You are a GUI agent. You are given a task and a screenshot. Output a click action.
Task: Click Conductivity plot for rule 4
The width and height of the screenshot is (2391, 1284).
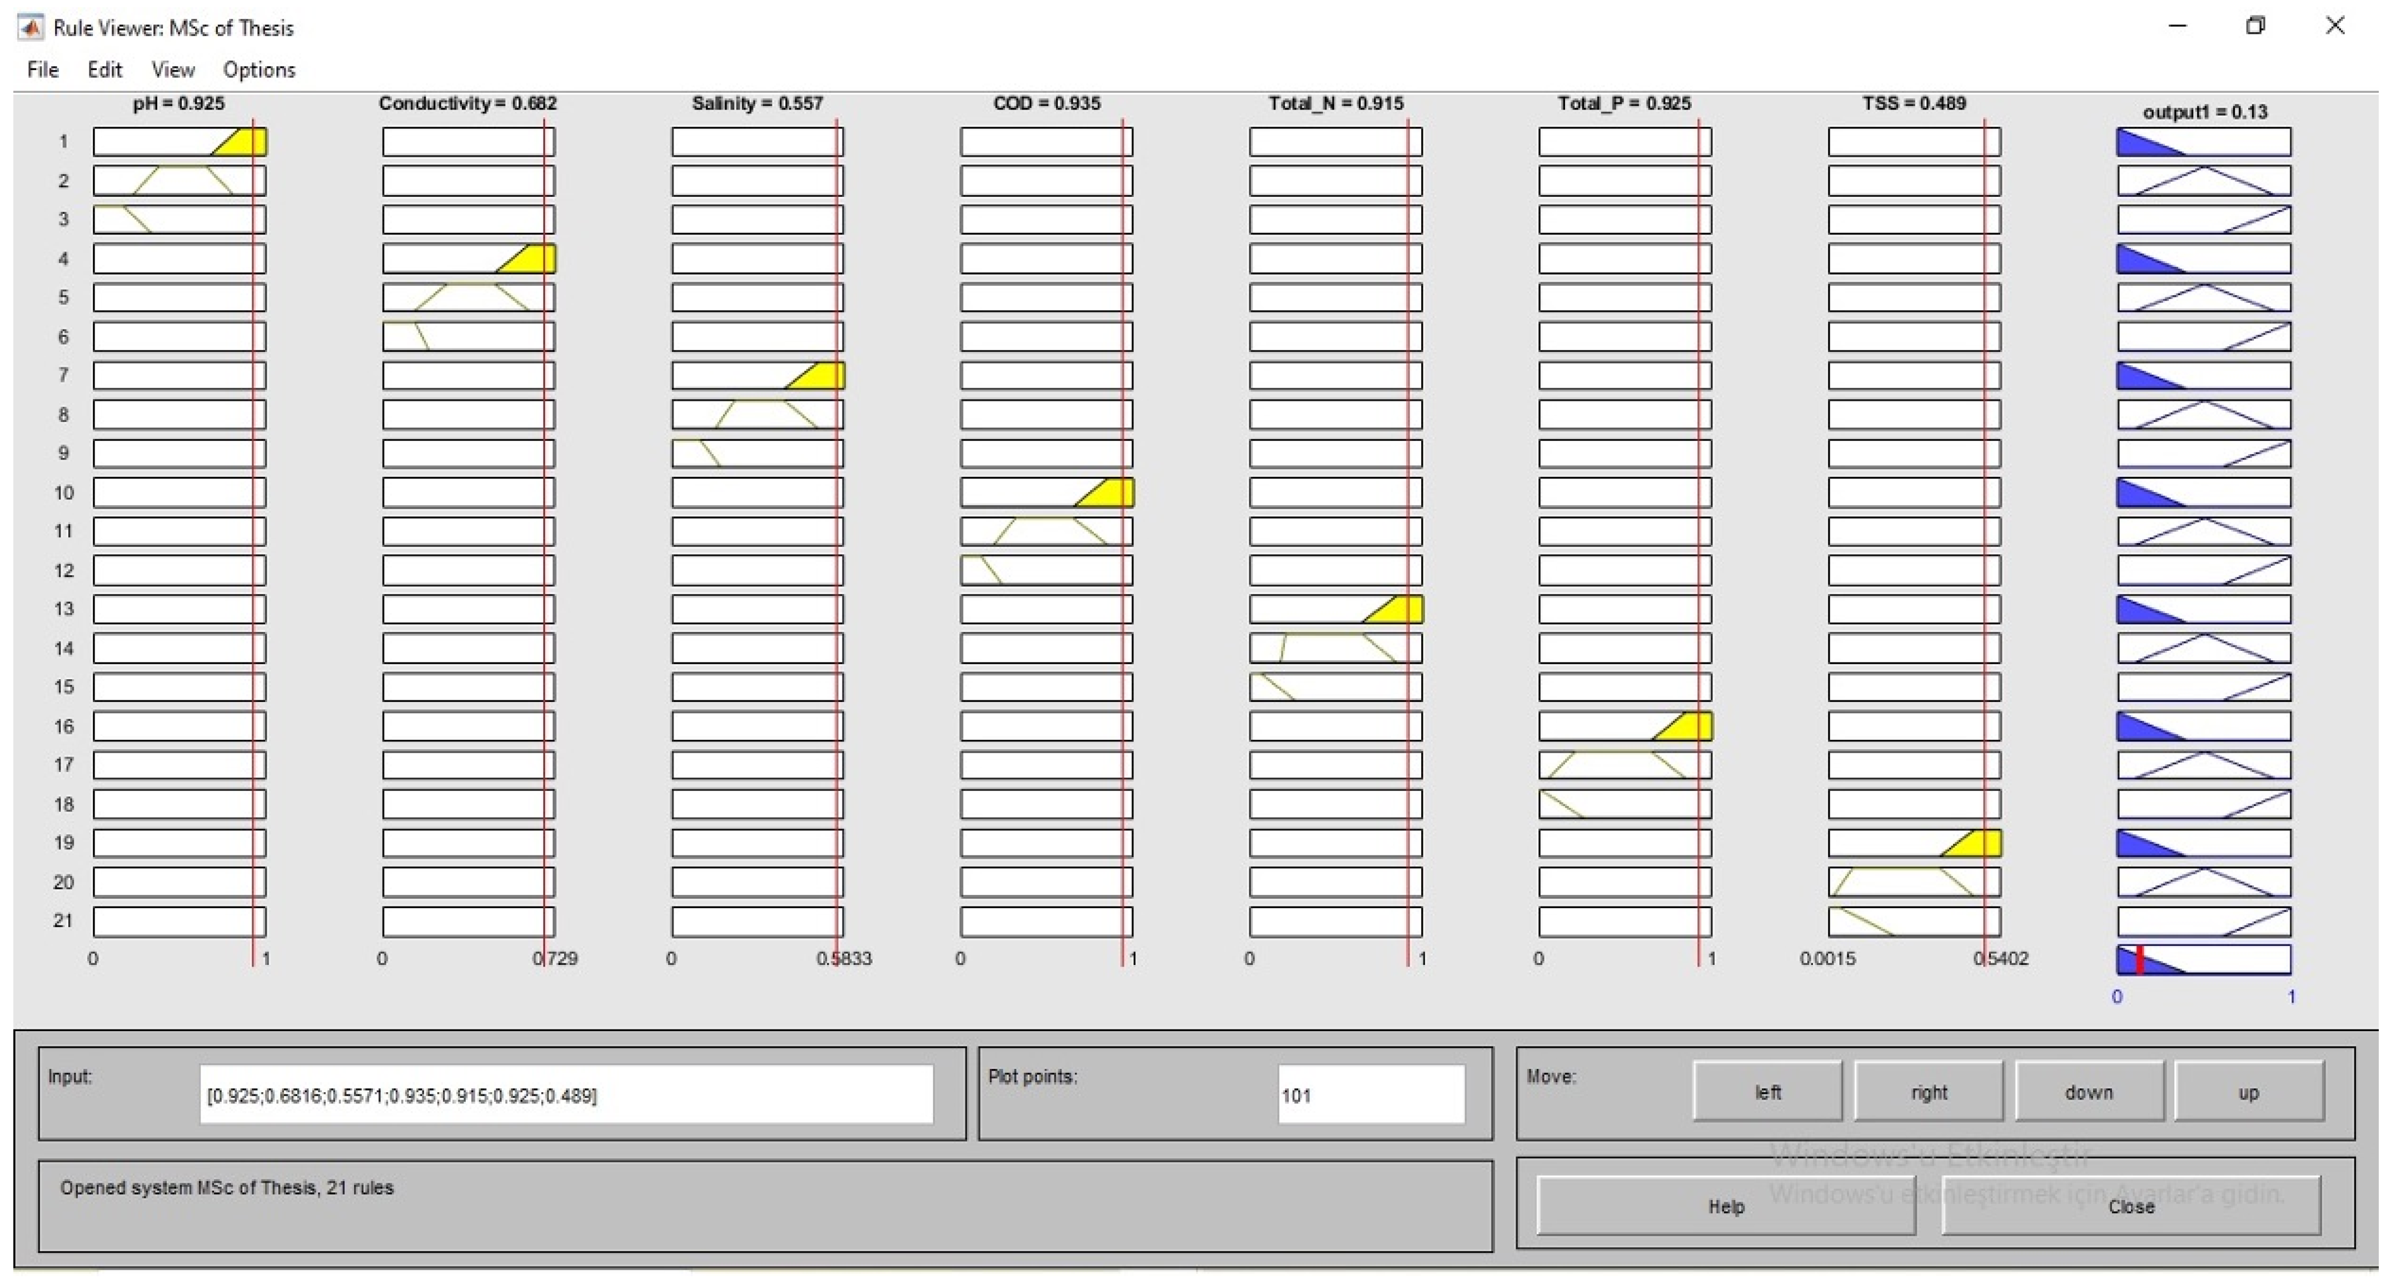pos(469,258)
